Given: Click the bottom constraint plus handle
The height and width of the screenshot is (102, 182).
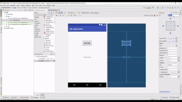Looking at the screenshot, I should (170, 33).
